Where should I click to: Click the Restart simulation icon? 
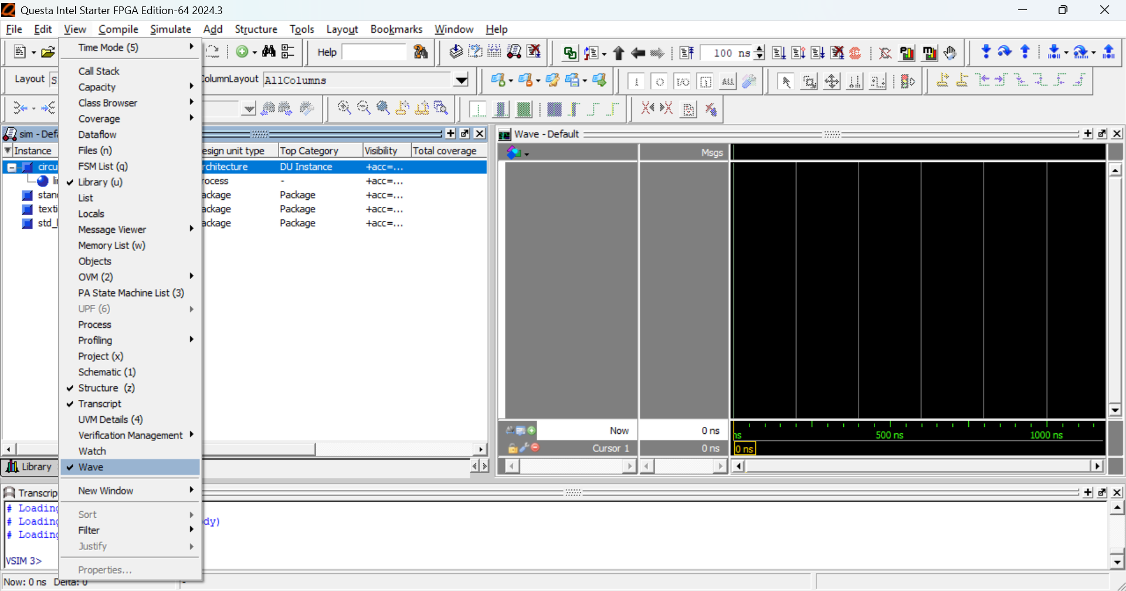point(686,53)
